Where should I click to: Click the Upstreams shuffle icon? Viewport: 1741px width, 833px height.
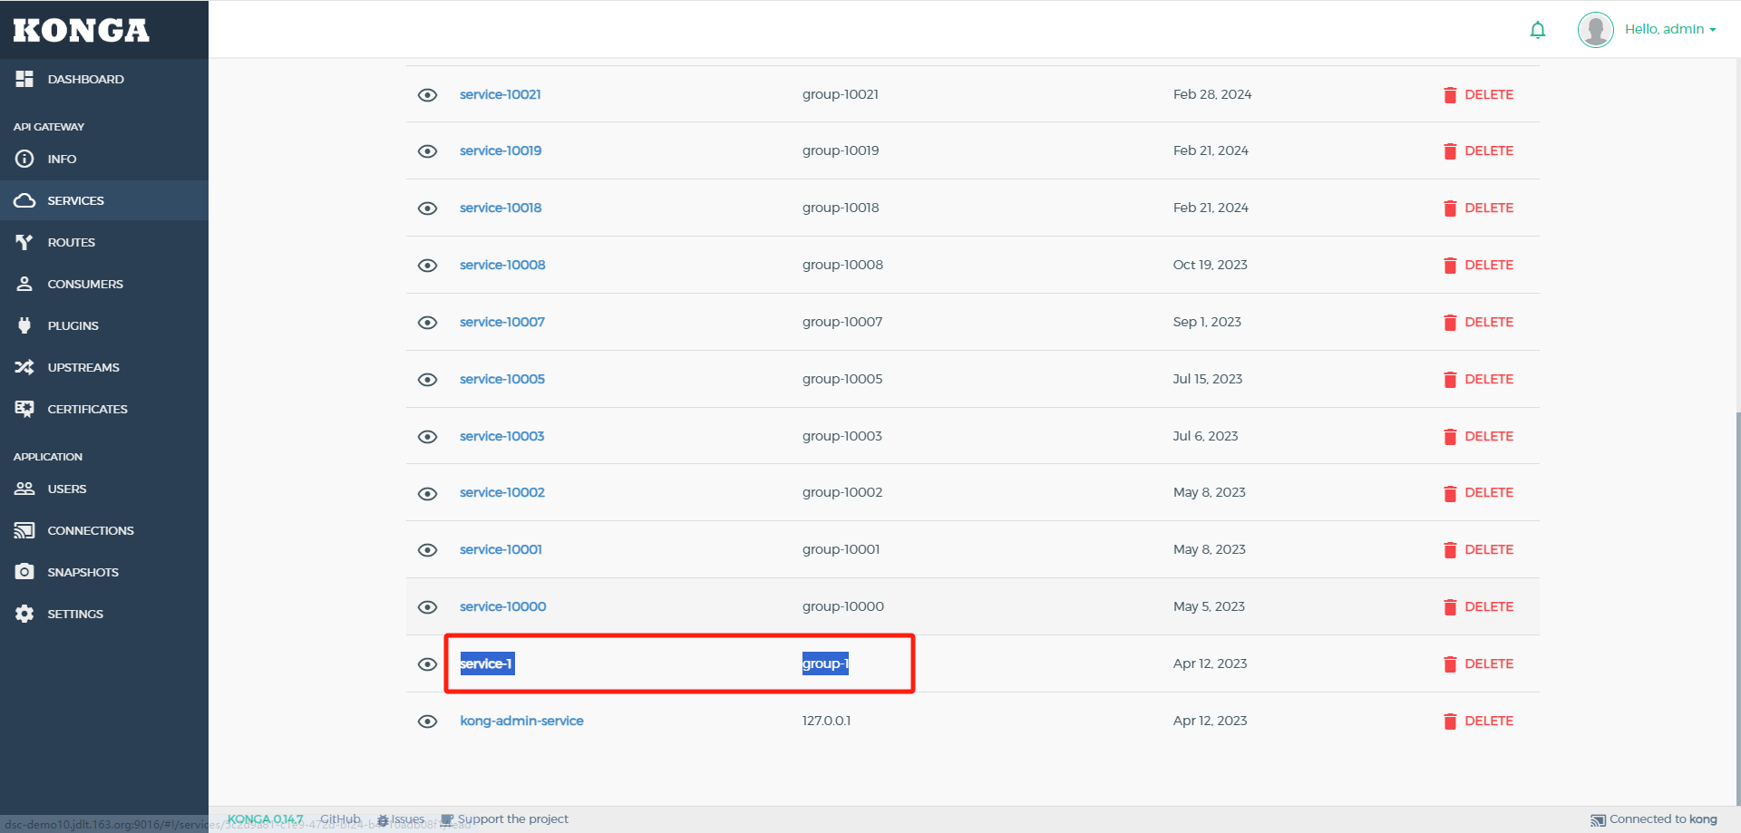[24, 367]
